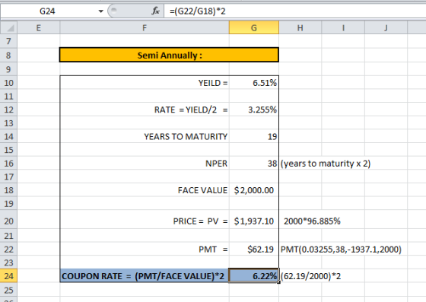426x302 pixels.
Task: Select column G header
Action: point(254,27)
